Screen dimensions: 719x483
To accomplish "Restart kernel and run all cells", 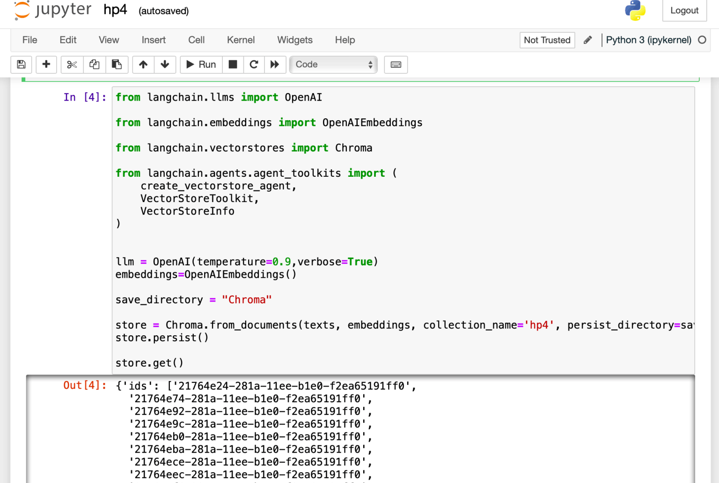I will (275, 65).
